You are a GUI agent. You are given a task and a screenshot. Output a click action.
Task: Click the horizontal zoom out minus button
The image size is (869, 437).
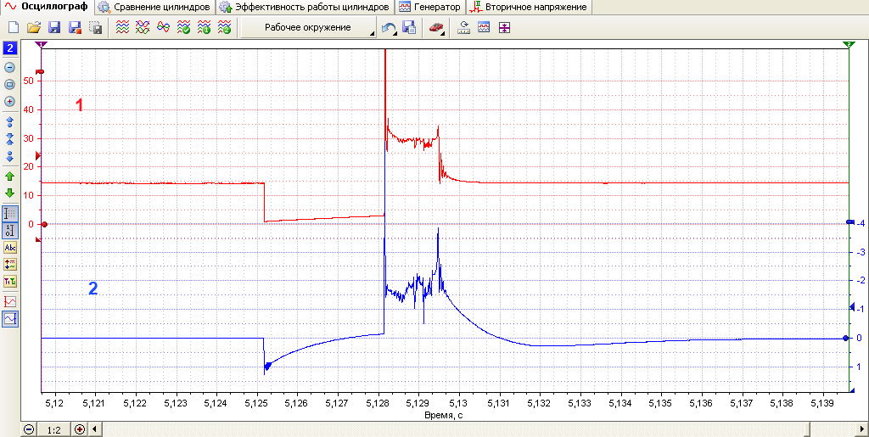tap(29, 429)
